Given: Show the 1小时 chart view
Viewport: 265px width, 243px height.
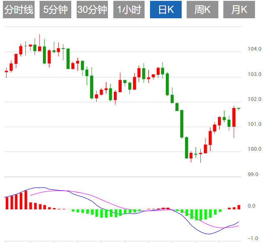Looking at the screenshot, I should coord(129,10).
